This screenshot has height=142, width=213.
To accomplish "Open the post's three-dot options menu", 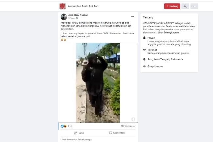I will pyautogui.click(x=133, y=17).
